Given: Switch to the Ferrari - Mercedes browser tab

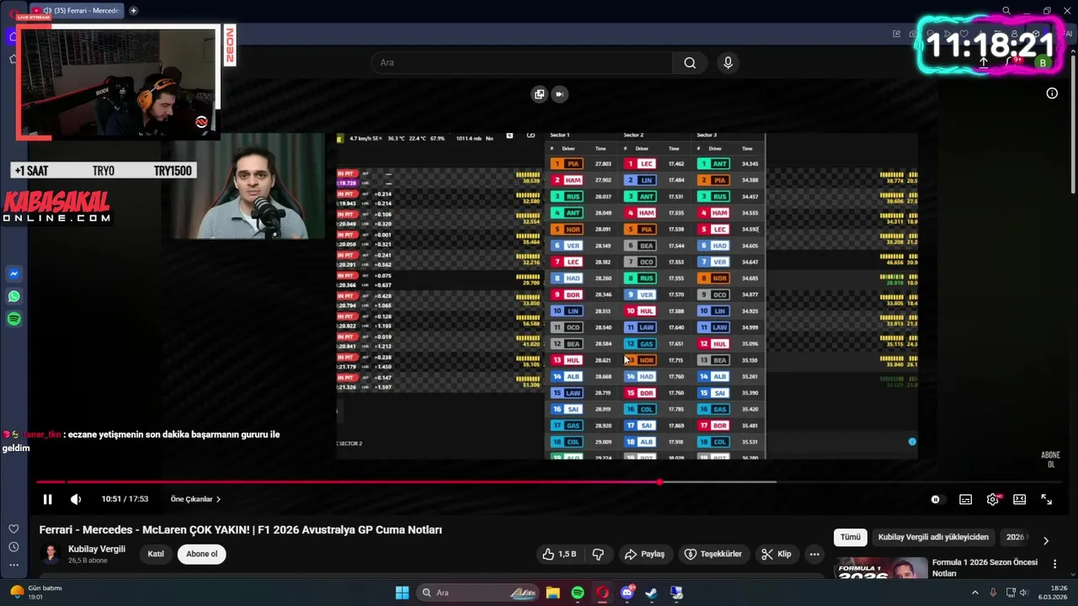Looking at the screenshot, I should pos(77,10).
